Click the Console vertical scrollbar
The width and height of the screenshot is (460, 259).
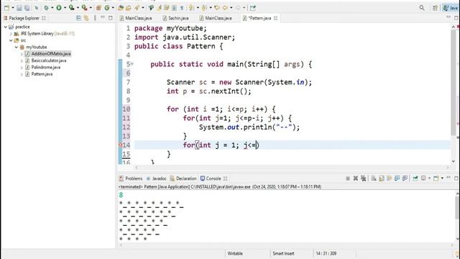(458, 208)
